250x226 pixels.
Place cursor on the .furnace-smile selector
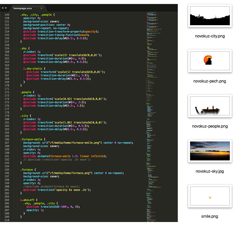pyautogui.click(x=32, y=139)
